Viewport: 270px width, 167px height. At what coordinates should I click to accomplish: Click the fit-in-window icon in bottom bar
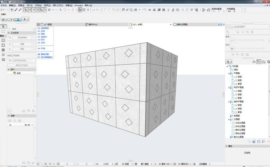pyautogui.click(x=58, y=164)
